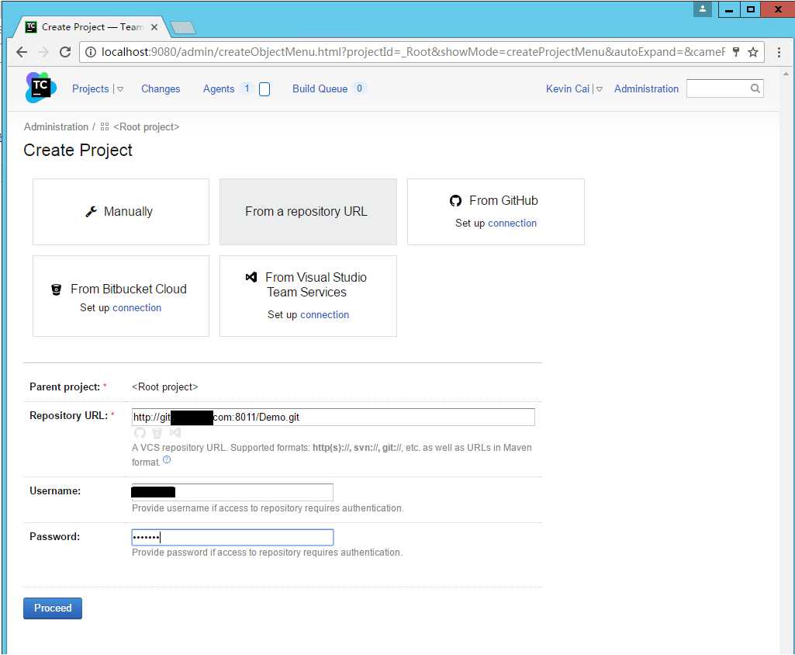Click the page scrollbar up arrow
795x655 pixels.
tap(786, 74)
